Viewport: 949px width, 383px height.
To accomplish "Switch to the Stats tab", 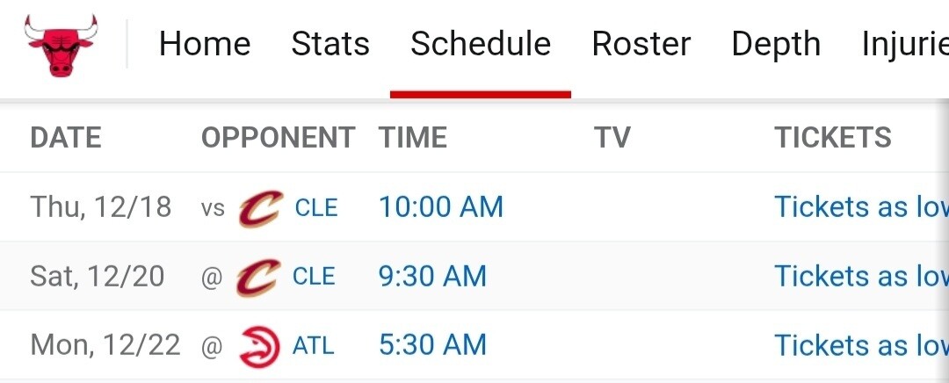I will 330,44.
